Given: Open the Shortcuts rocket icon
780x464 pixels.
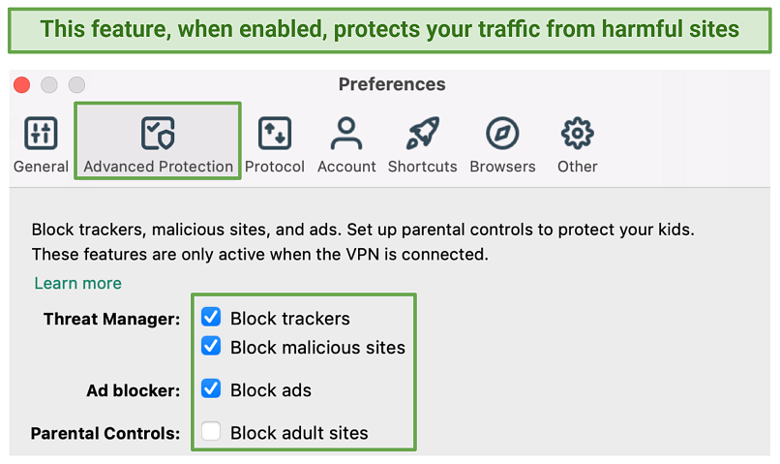Looking at the screenshot, I should pyautogui.click(x=422, y=134).
